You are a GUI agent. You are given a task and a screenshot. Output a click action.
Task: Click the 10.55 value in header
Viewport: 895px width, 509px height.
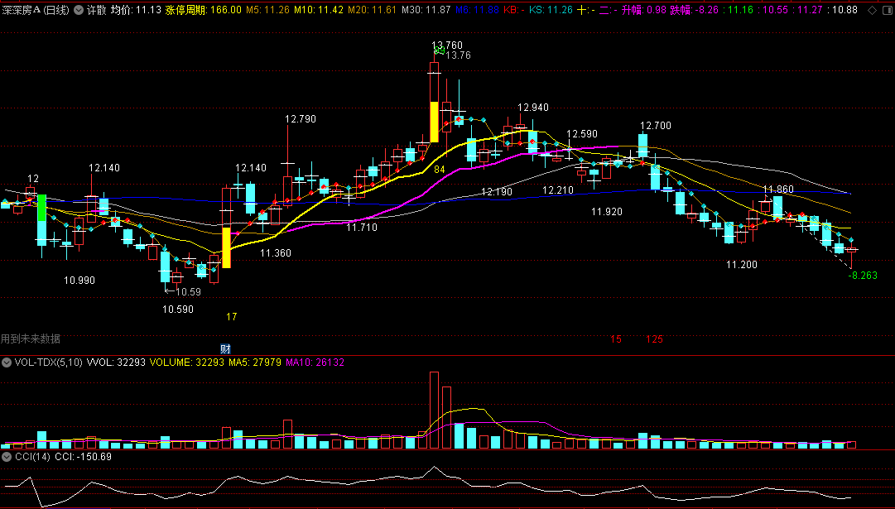click(776, 10)
